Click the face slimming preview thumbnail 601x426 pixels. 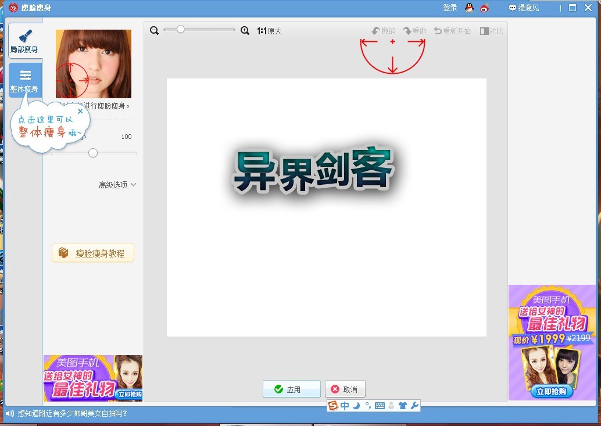point(94,64)
